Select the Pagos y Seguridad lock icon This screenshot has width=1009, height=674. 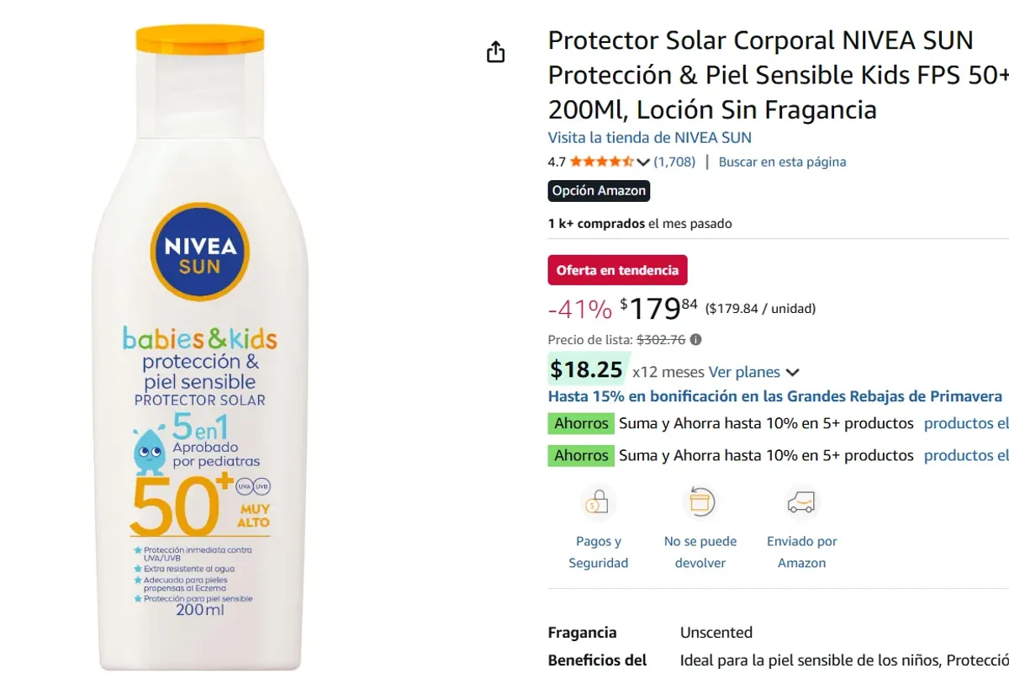pos(598,502)
